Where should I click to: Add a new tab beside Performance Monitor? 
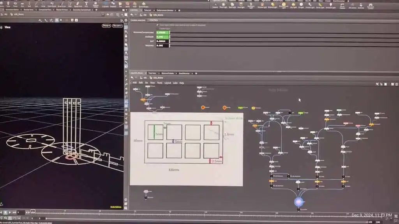coord(179,10)
